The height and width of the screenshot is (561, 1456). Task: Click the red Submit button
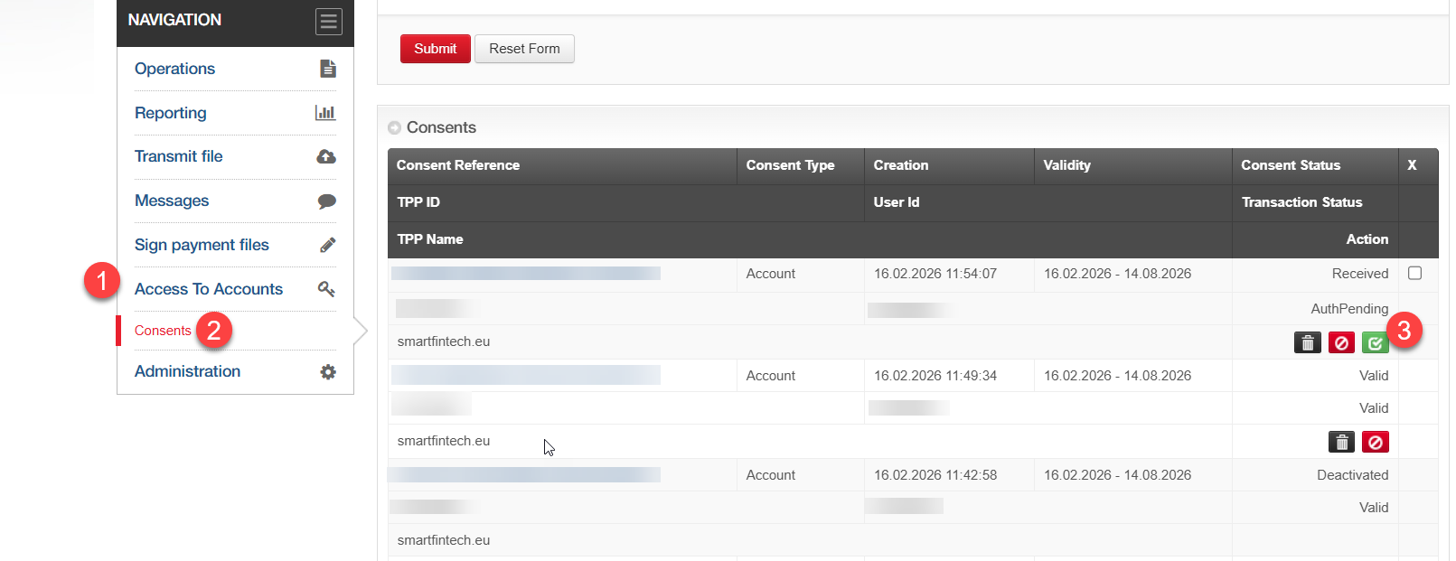pyautogui.click(x=436, y=49)
